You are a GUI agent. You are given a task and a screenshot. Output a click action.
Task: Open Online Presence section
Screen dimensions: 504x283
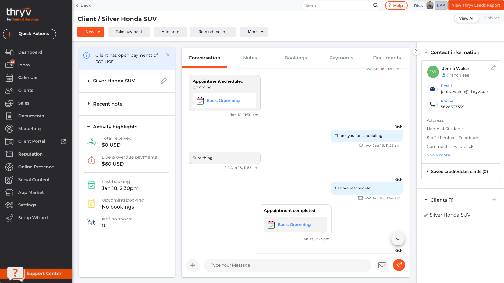pyautogui.click(x=36, y=167)
